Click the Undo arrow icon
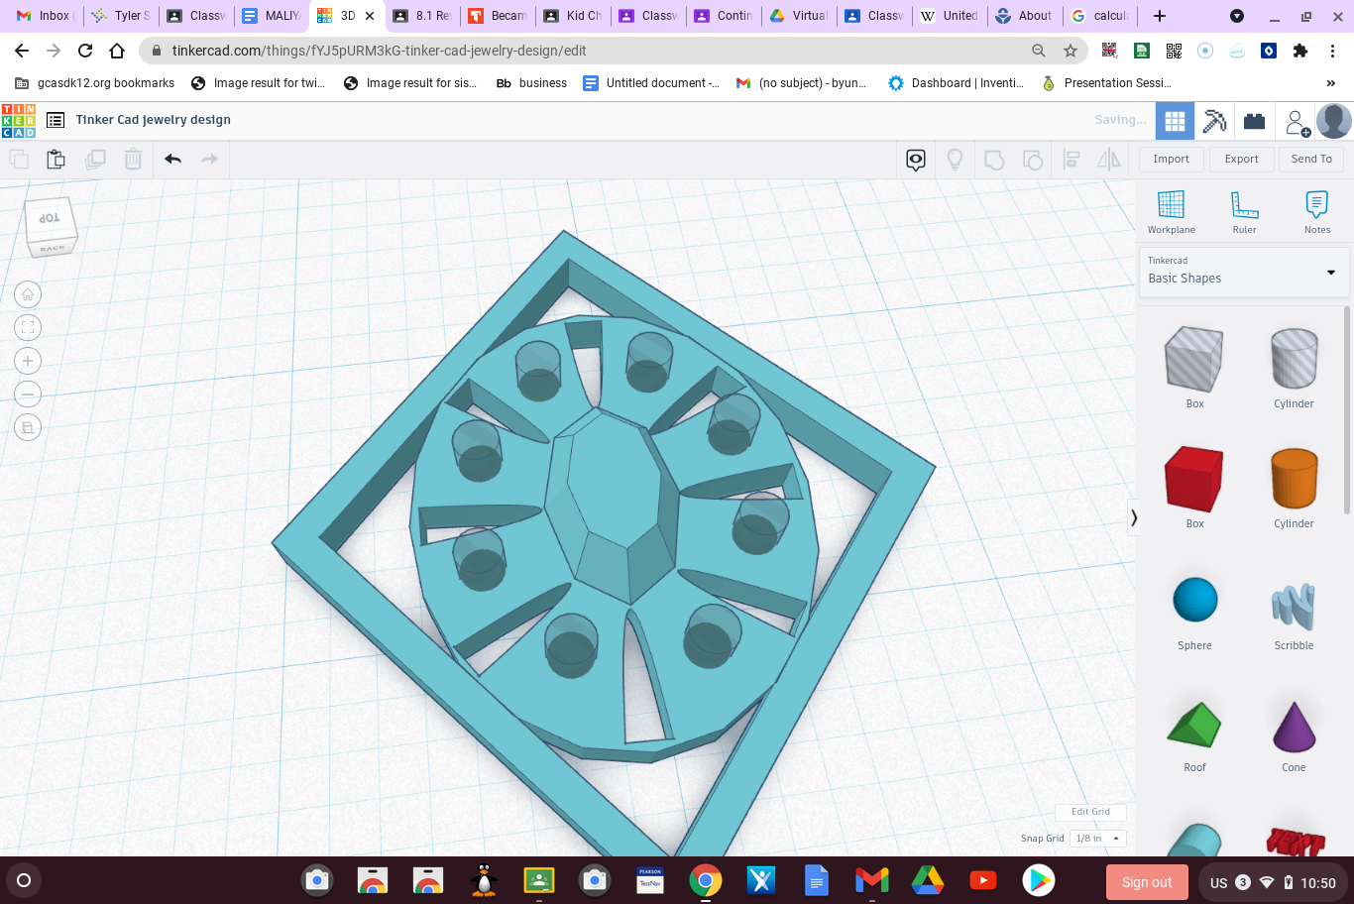 [174, 159]
